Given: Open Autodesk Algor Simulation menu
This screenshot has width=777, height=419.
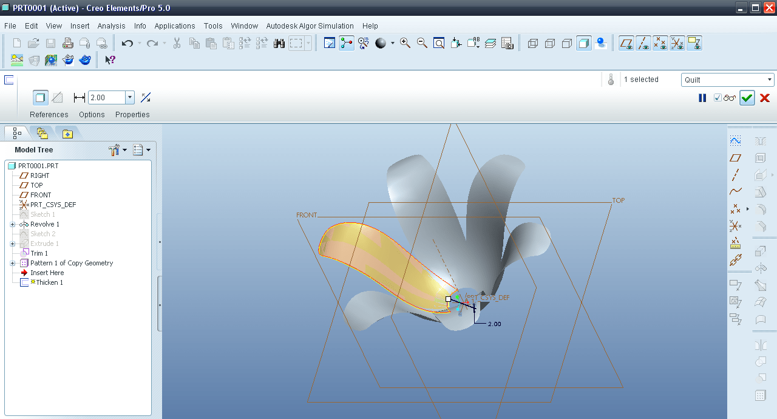Looking at the screenshot, I should [310, 26].
